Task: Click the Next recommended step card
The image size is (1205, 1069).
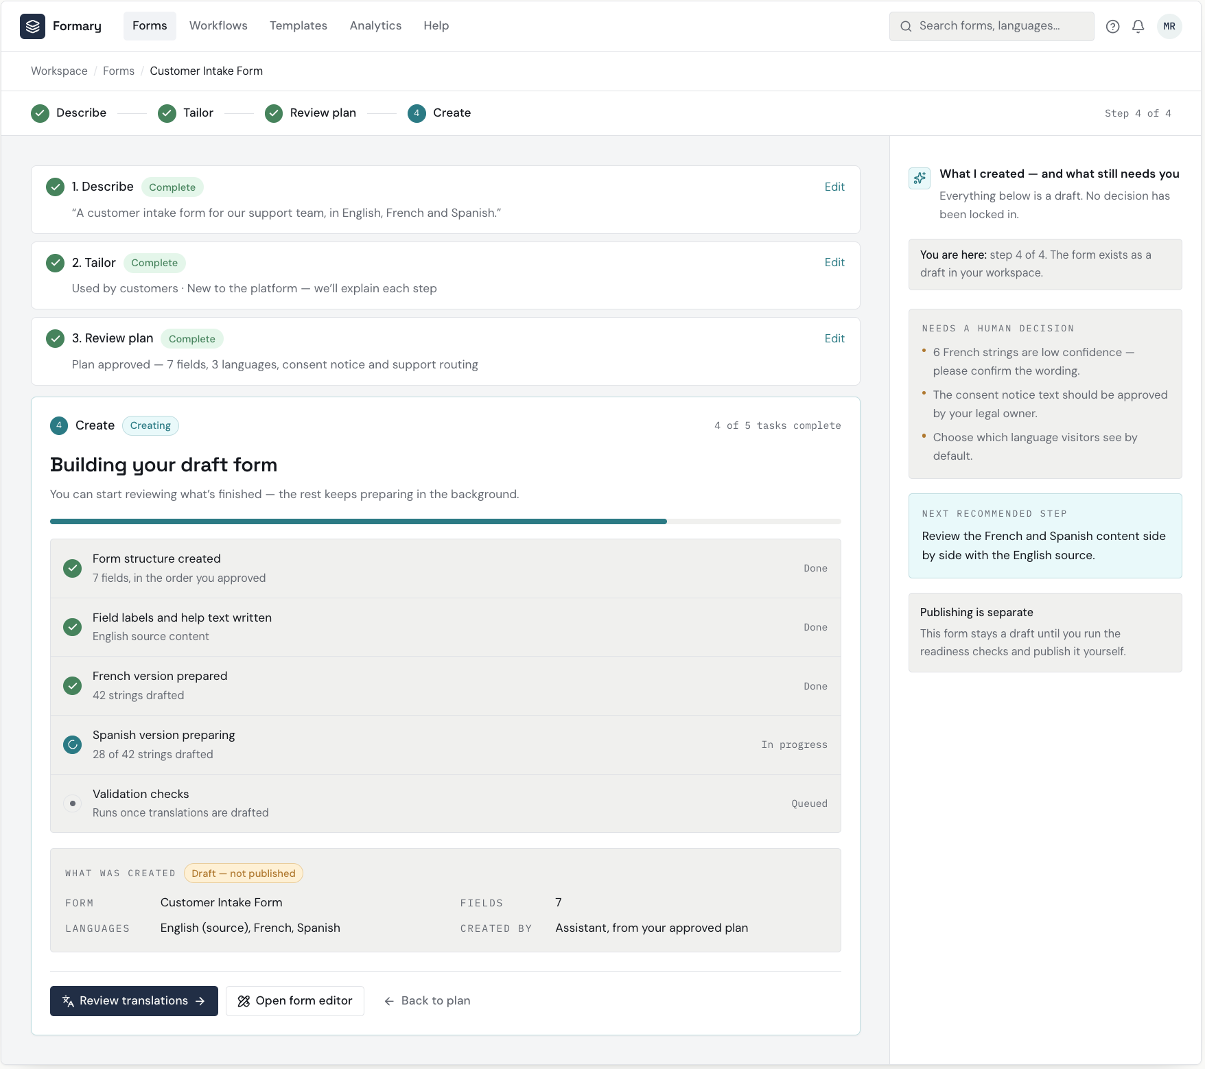Action: (1045, 536)
